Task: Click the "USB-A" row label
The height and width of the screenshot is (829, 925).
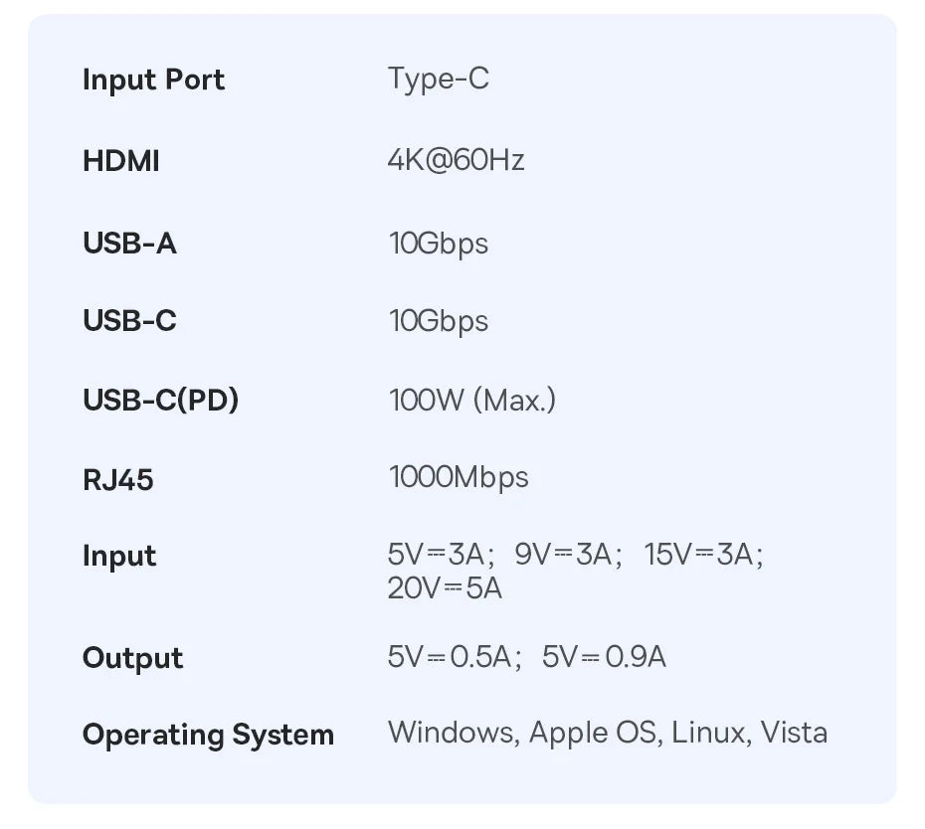Action: point(129,243)
